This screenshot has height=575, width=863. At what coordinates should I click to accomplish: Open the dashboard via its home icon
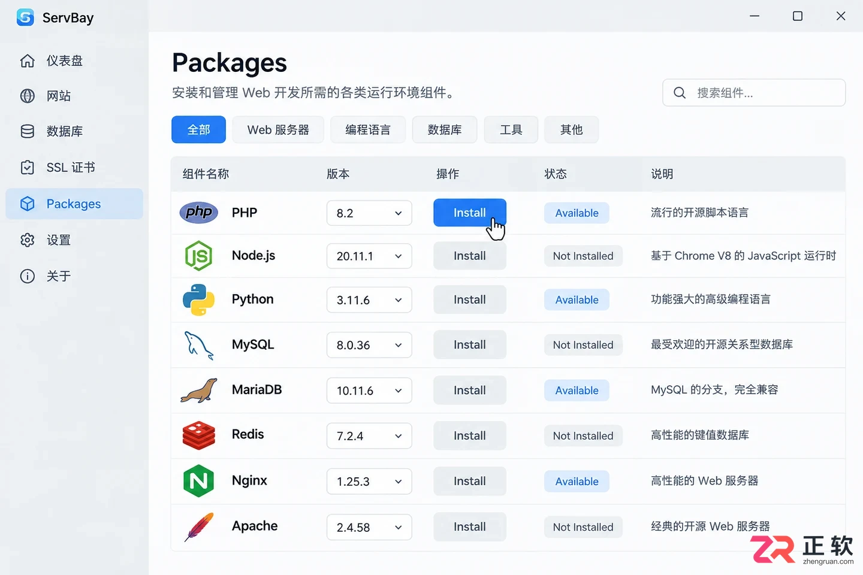(x=28, y=61)
